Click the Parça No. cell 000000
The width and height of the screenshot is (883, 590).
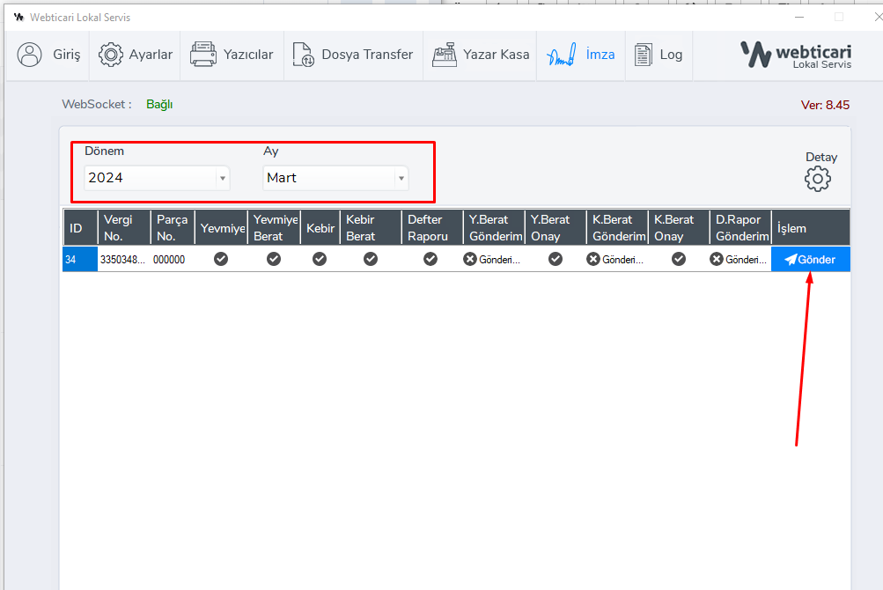tap(169, 260)
